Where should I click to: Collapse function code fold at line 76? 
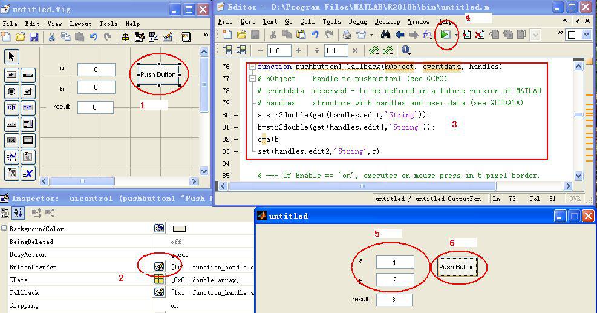252,67
